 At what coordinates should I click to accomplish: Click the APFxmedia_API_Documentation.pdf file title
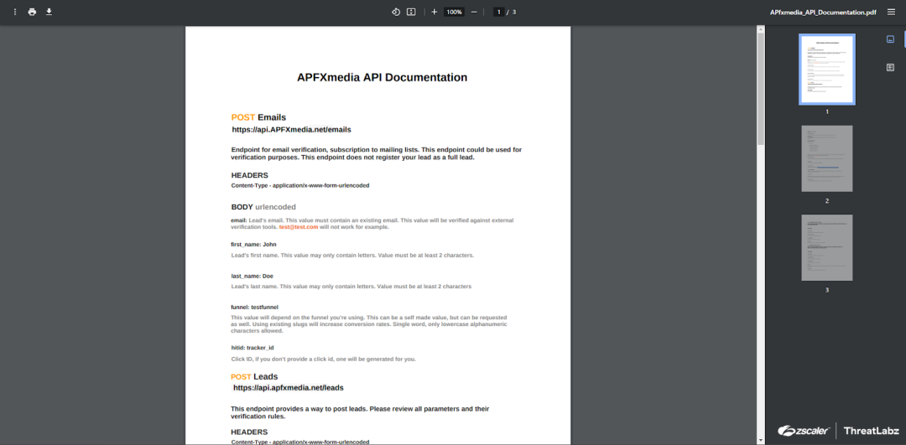(x=821, y=12)
